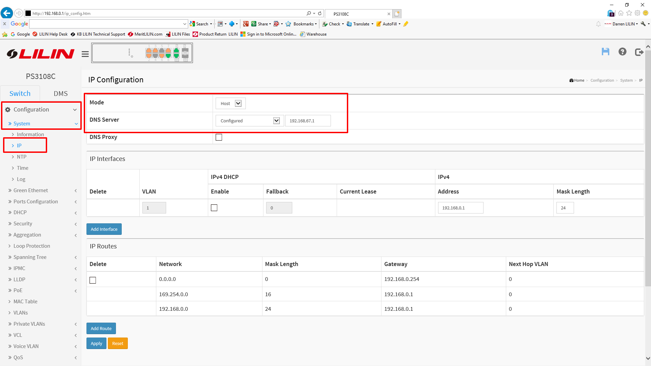Image resolution: width=651 pixels, height=366 pixels.
Task: Click the page refresh icon in address bar
Action: [x=320, y=14]
